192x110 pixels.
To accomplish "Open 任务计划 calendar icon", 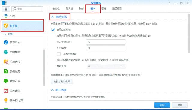I will tap(6, 91).
